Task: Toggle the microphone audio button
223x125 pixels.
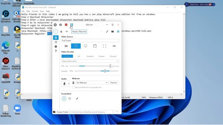Action: click(64, 84)
